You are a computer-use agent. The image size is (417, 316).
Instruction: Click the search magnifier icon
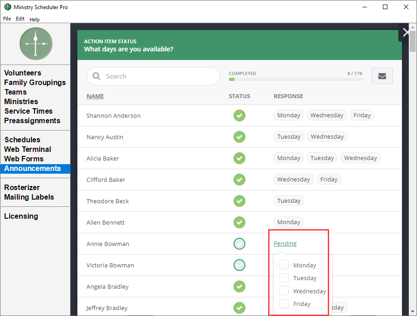[x=96, y=76]
